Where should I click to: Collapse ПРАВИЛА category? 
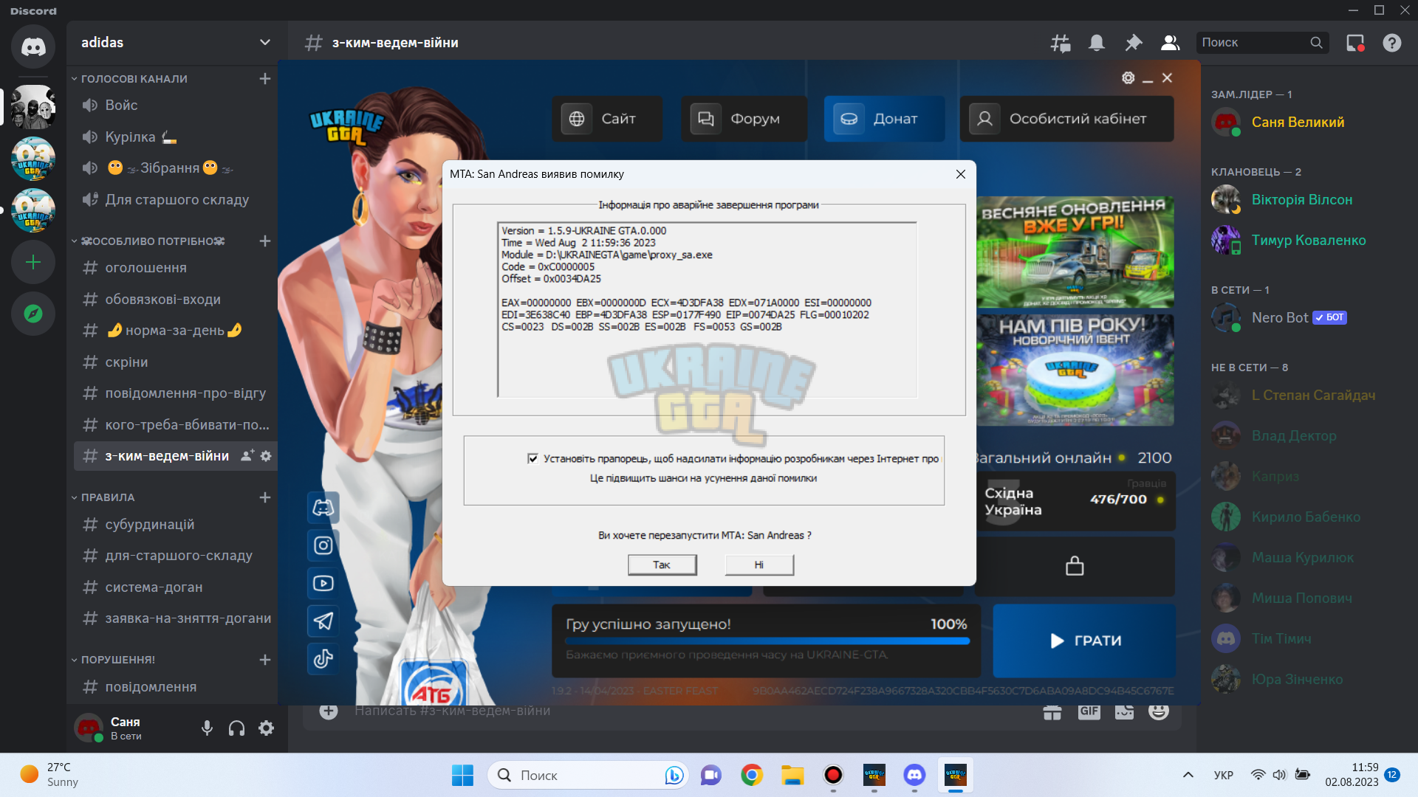[x=103, y=497]
